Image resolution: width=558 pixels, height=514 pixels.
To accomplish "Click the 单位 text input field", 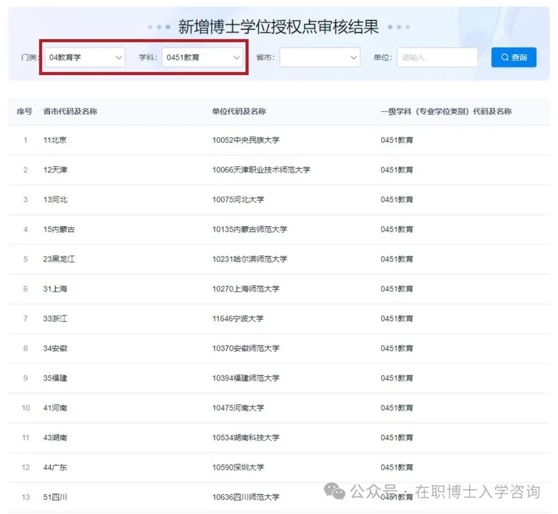I will coord(437,57).
